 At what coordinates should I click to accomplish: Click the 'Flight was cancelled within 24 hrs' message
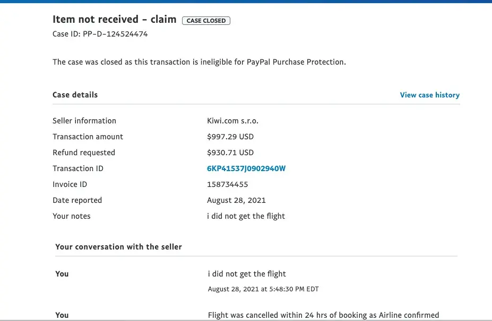tap(323, 315)
